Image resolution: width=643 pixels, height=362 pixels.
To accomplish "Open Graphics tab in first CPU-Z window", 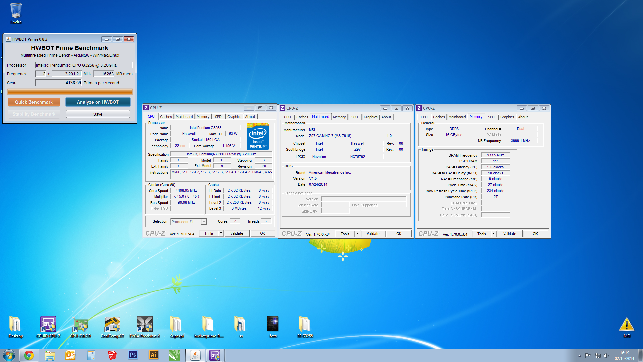I will click(x=234, y=117).
